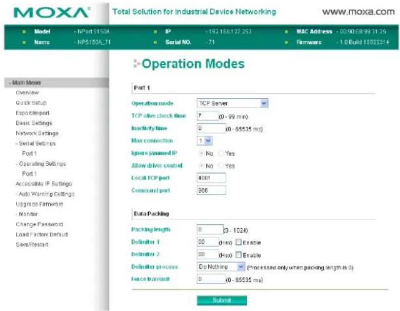Viewport: 400px width, 311px height.
Task: Open Network Settings menu item
Action: click(37, 133)
